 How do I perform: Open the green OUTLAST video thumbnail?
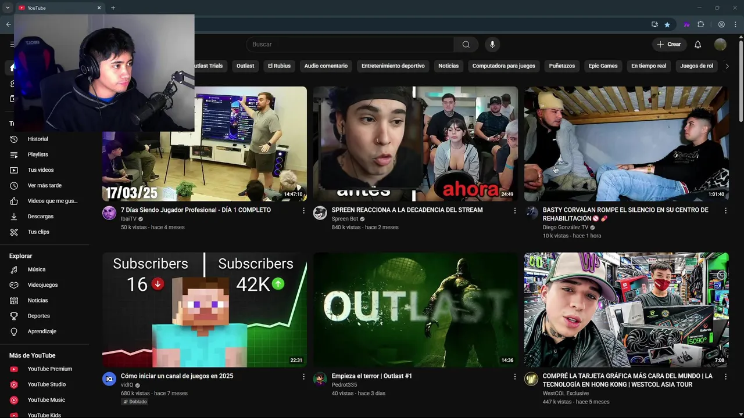pos(416,309)
